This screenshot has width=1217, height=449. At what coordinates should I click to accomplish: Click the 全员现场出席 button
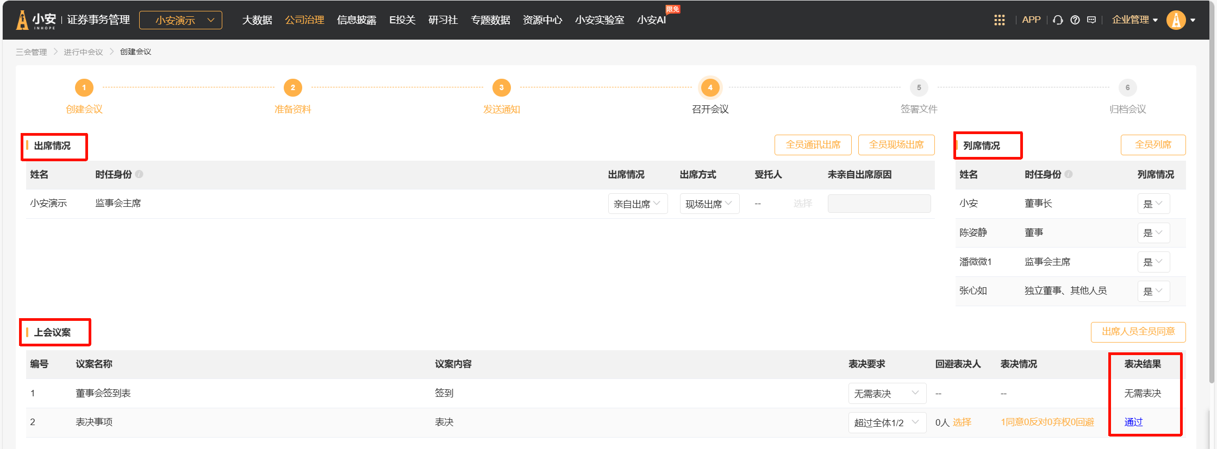(x=896, y=145)
